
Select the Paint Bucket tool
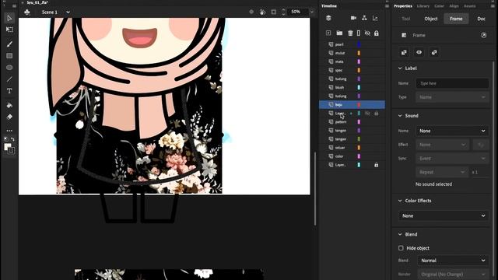(9, 105)
